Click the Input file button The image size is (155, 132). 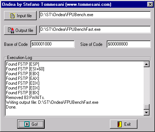tap(20, 16)
